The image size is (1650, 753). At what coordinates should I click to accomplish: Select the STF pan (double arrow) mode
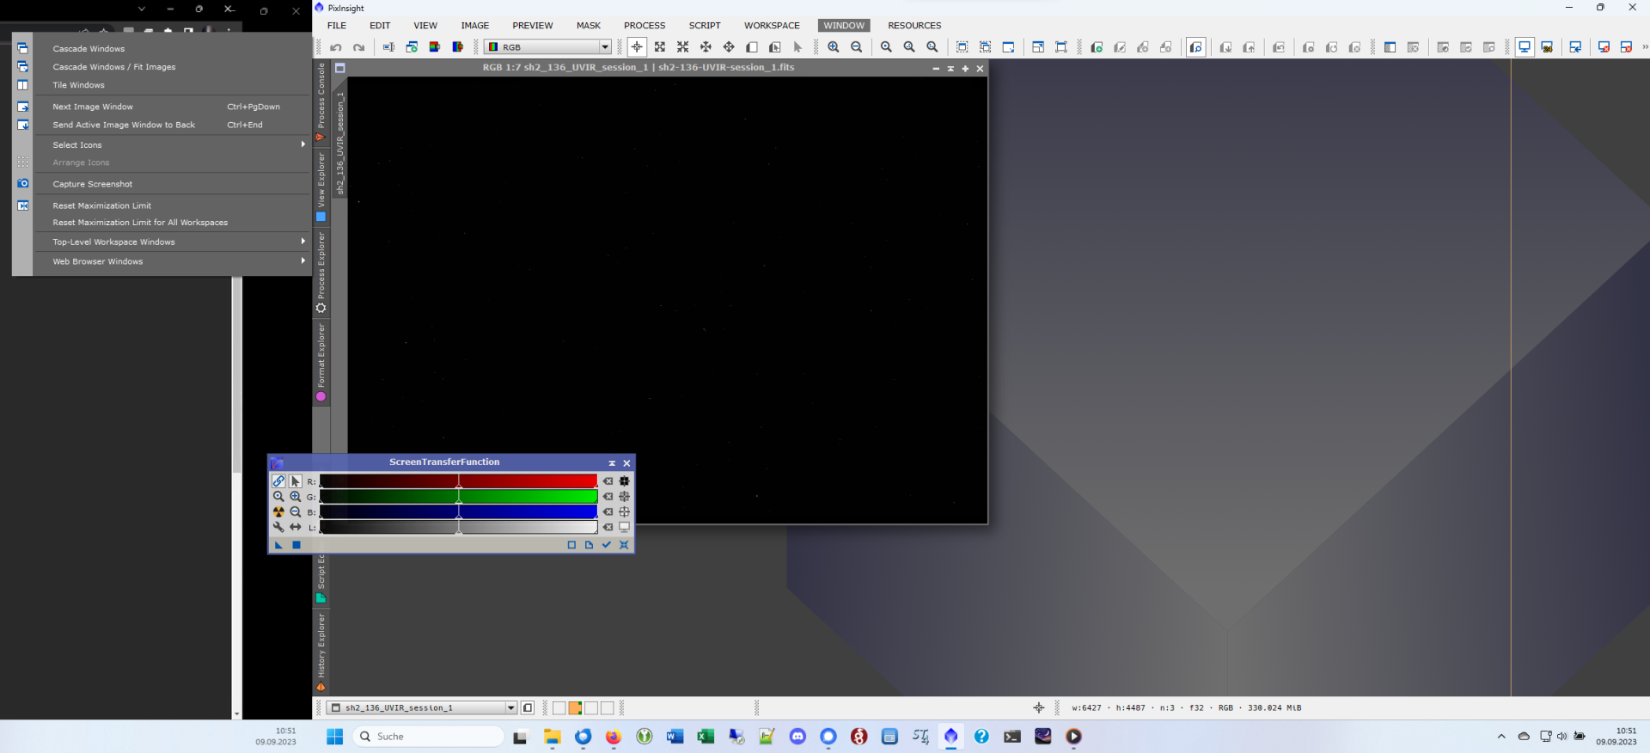pos(296,527)
